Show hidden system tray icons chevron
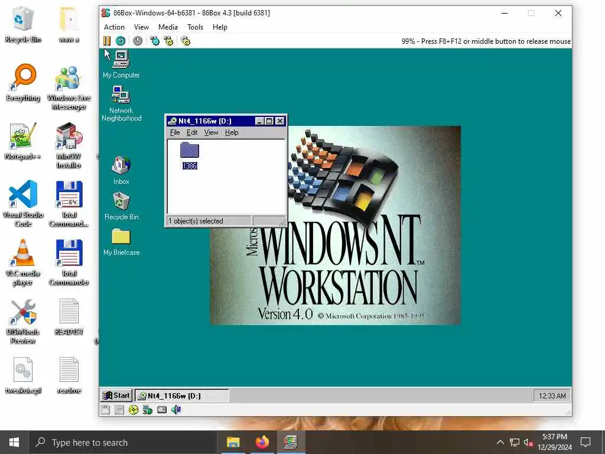The width and height of the screenshot is (605, 454). click(x=500, y=442)
